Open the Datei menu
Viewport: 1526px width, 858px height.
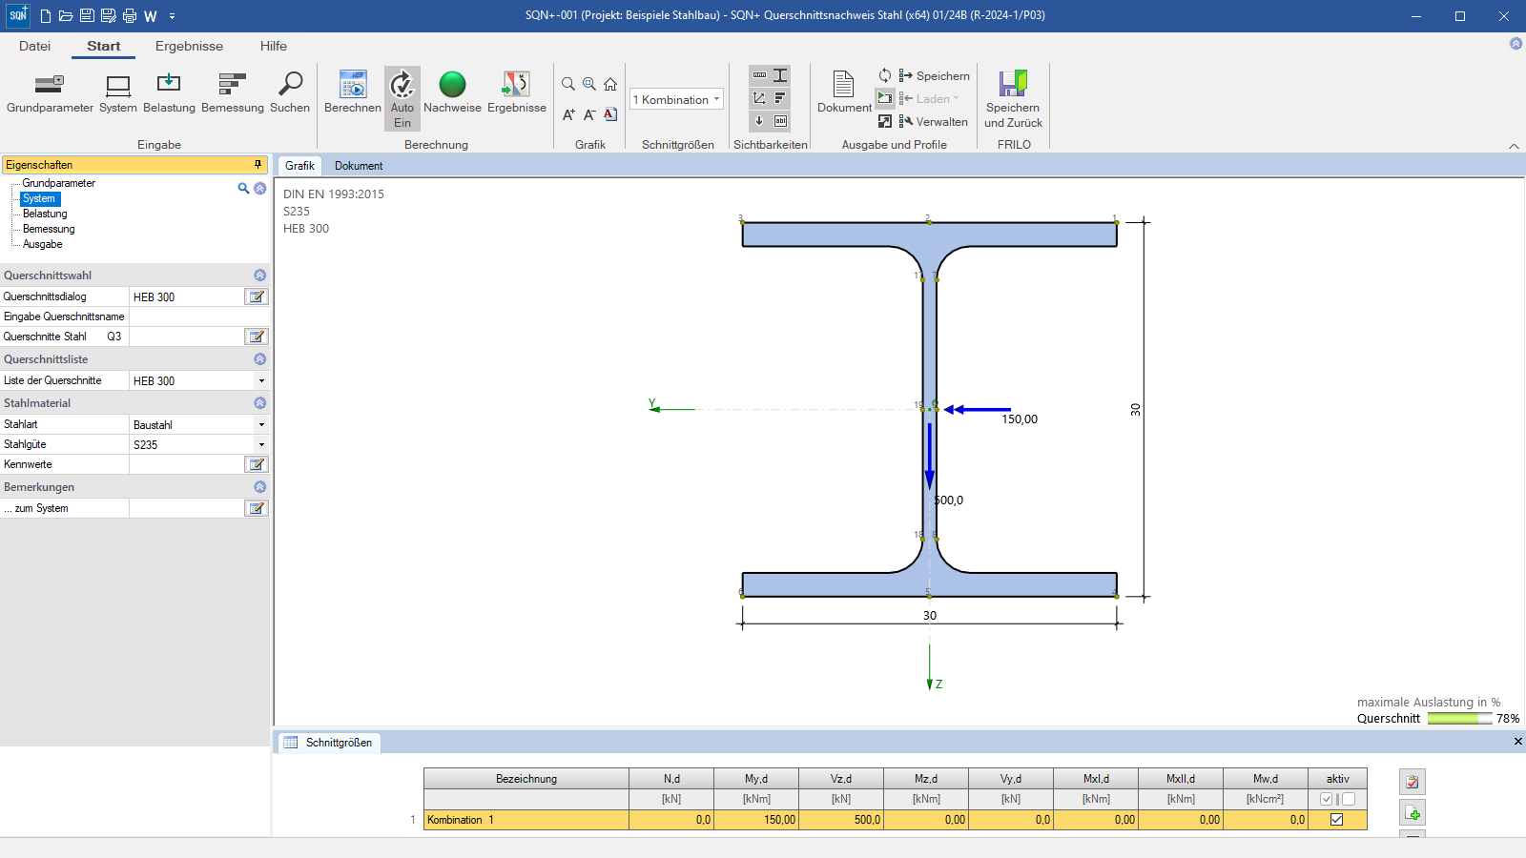(x=34, y=46)
